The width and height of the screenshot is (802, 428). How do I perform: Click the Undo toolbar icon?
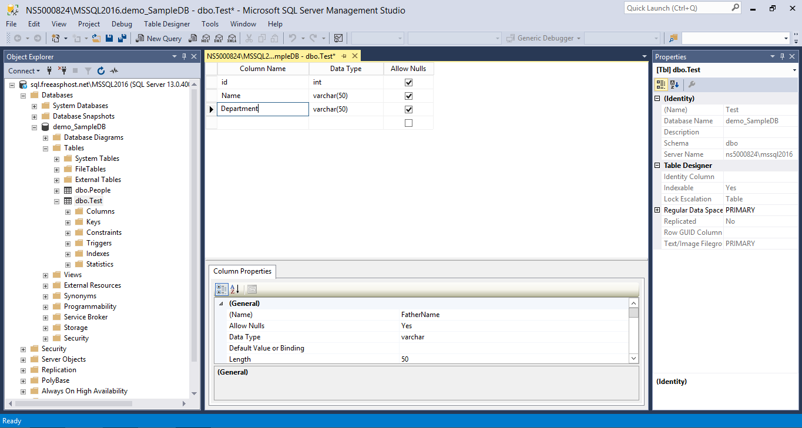point(292,38)
